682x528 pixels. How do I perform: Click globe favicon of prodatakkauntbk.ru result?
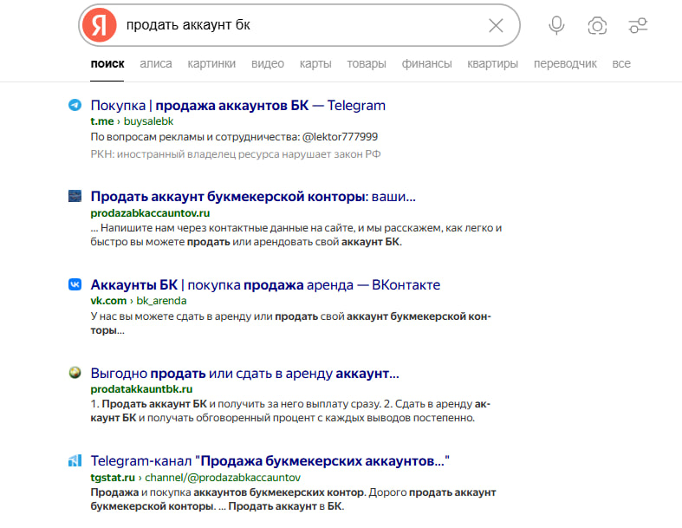(x=75, y=373)
